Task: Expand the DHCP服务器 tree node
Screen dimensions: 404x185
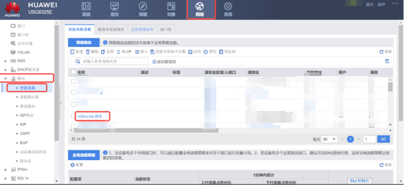Action: (6, 70)
